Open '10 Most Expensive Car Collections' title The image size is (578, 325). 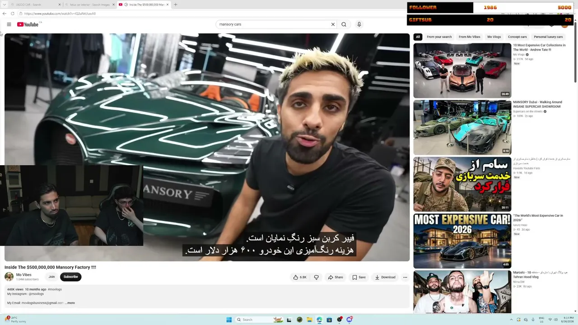coord(539,47)
